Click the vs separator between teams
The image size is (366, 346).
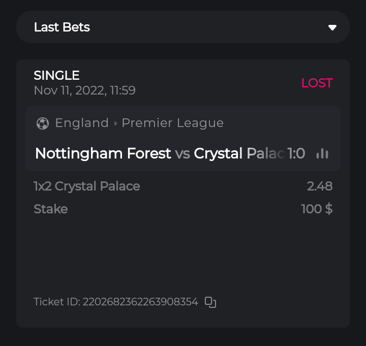tap(182, 153)
